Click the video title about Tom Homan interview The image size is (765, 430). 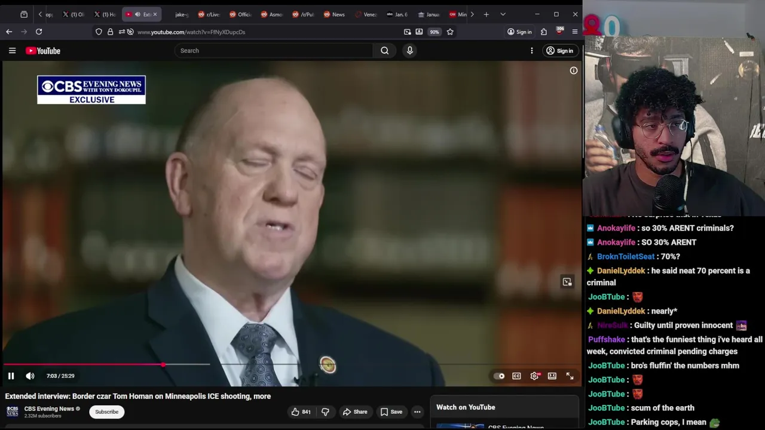coord(138,396)
